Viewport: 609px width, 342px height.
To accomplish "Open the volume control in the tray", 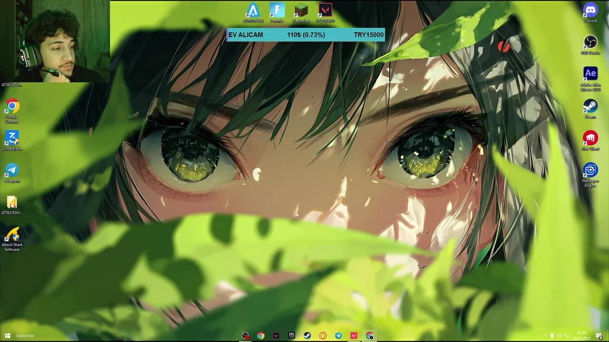I will 560,336.
